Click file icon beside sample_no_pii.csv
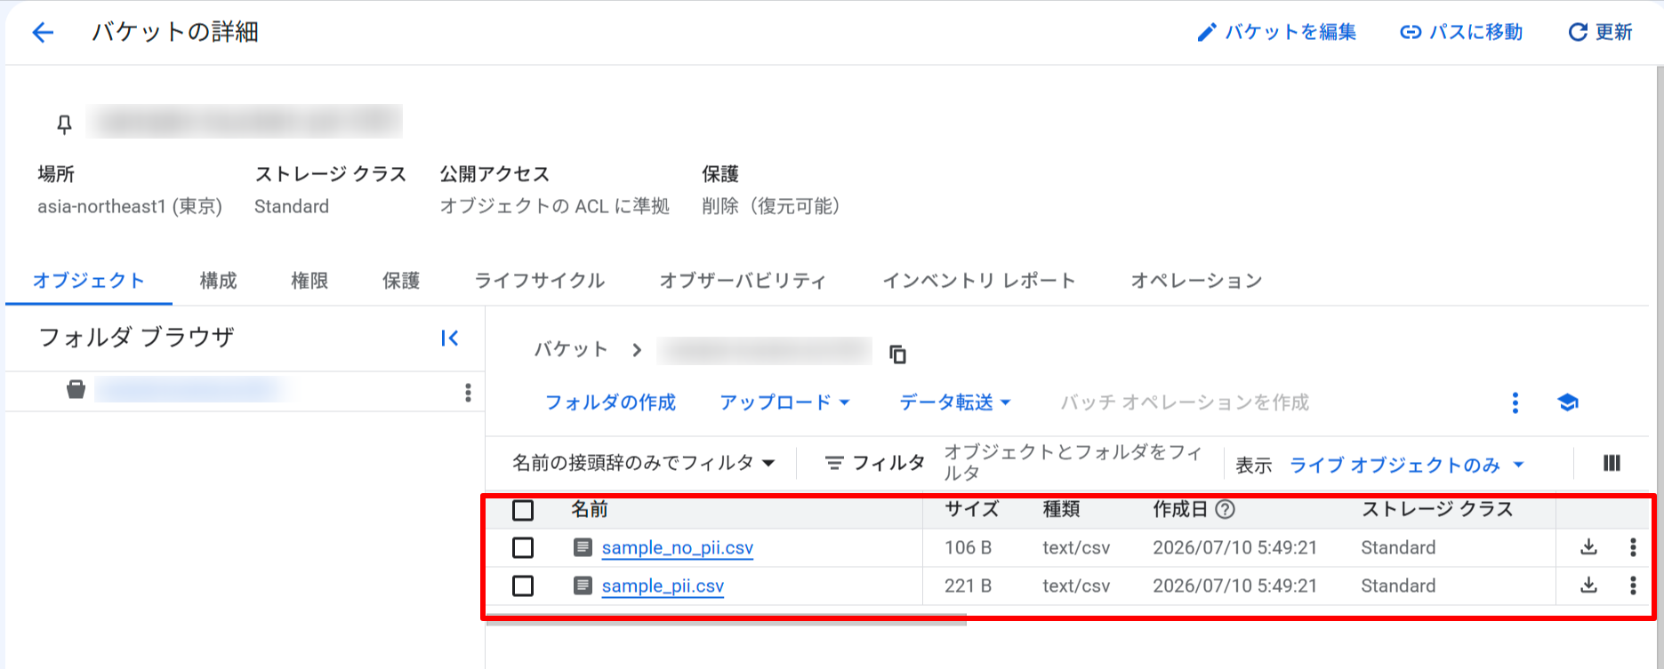1664x669 pixels. 583,547
